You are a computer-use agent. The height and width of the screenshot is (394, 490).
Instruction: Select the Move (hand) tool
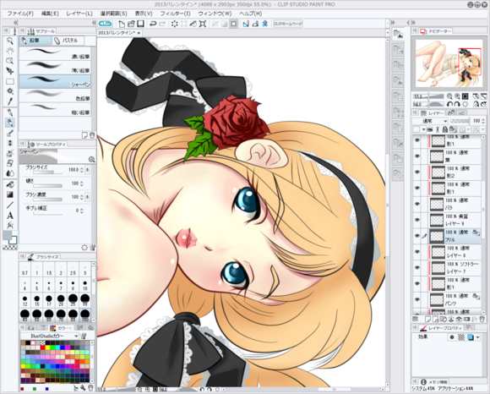10,51
